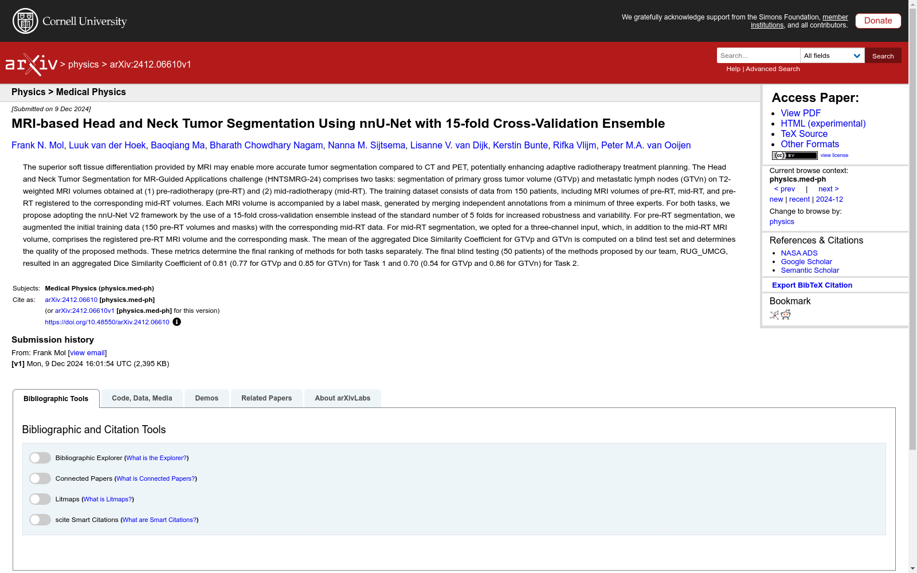Enable the Connected Papers toggle

40,478
